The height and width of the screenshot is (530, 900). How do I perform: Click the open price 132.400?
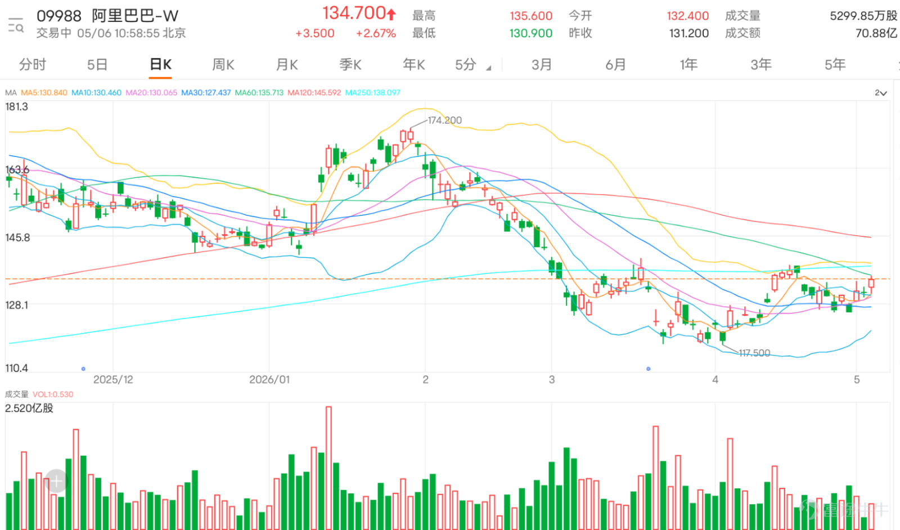click(688, 16)
